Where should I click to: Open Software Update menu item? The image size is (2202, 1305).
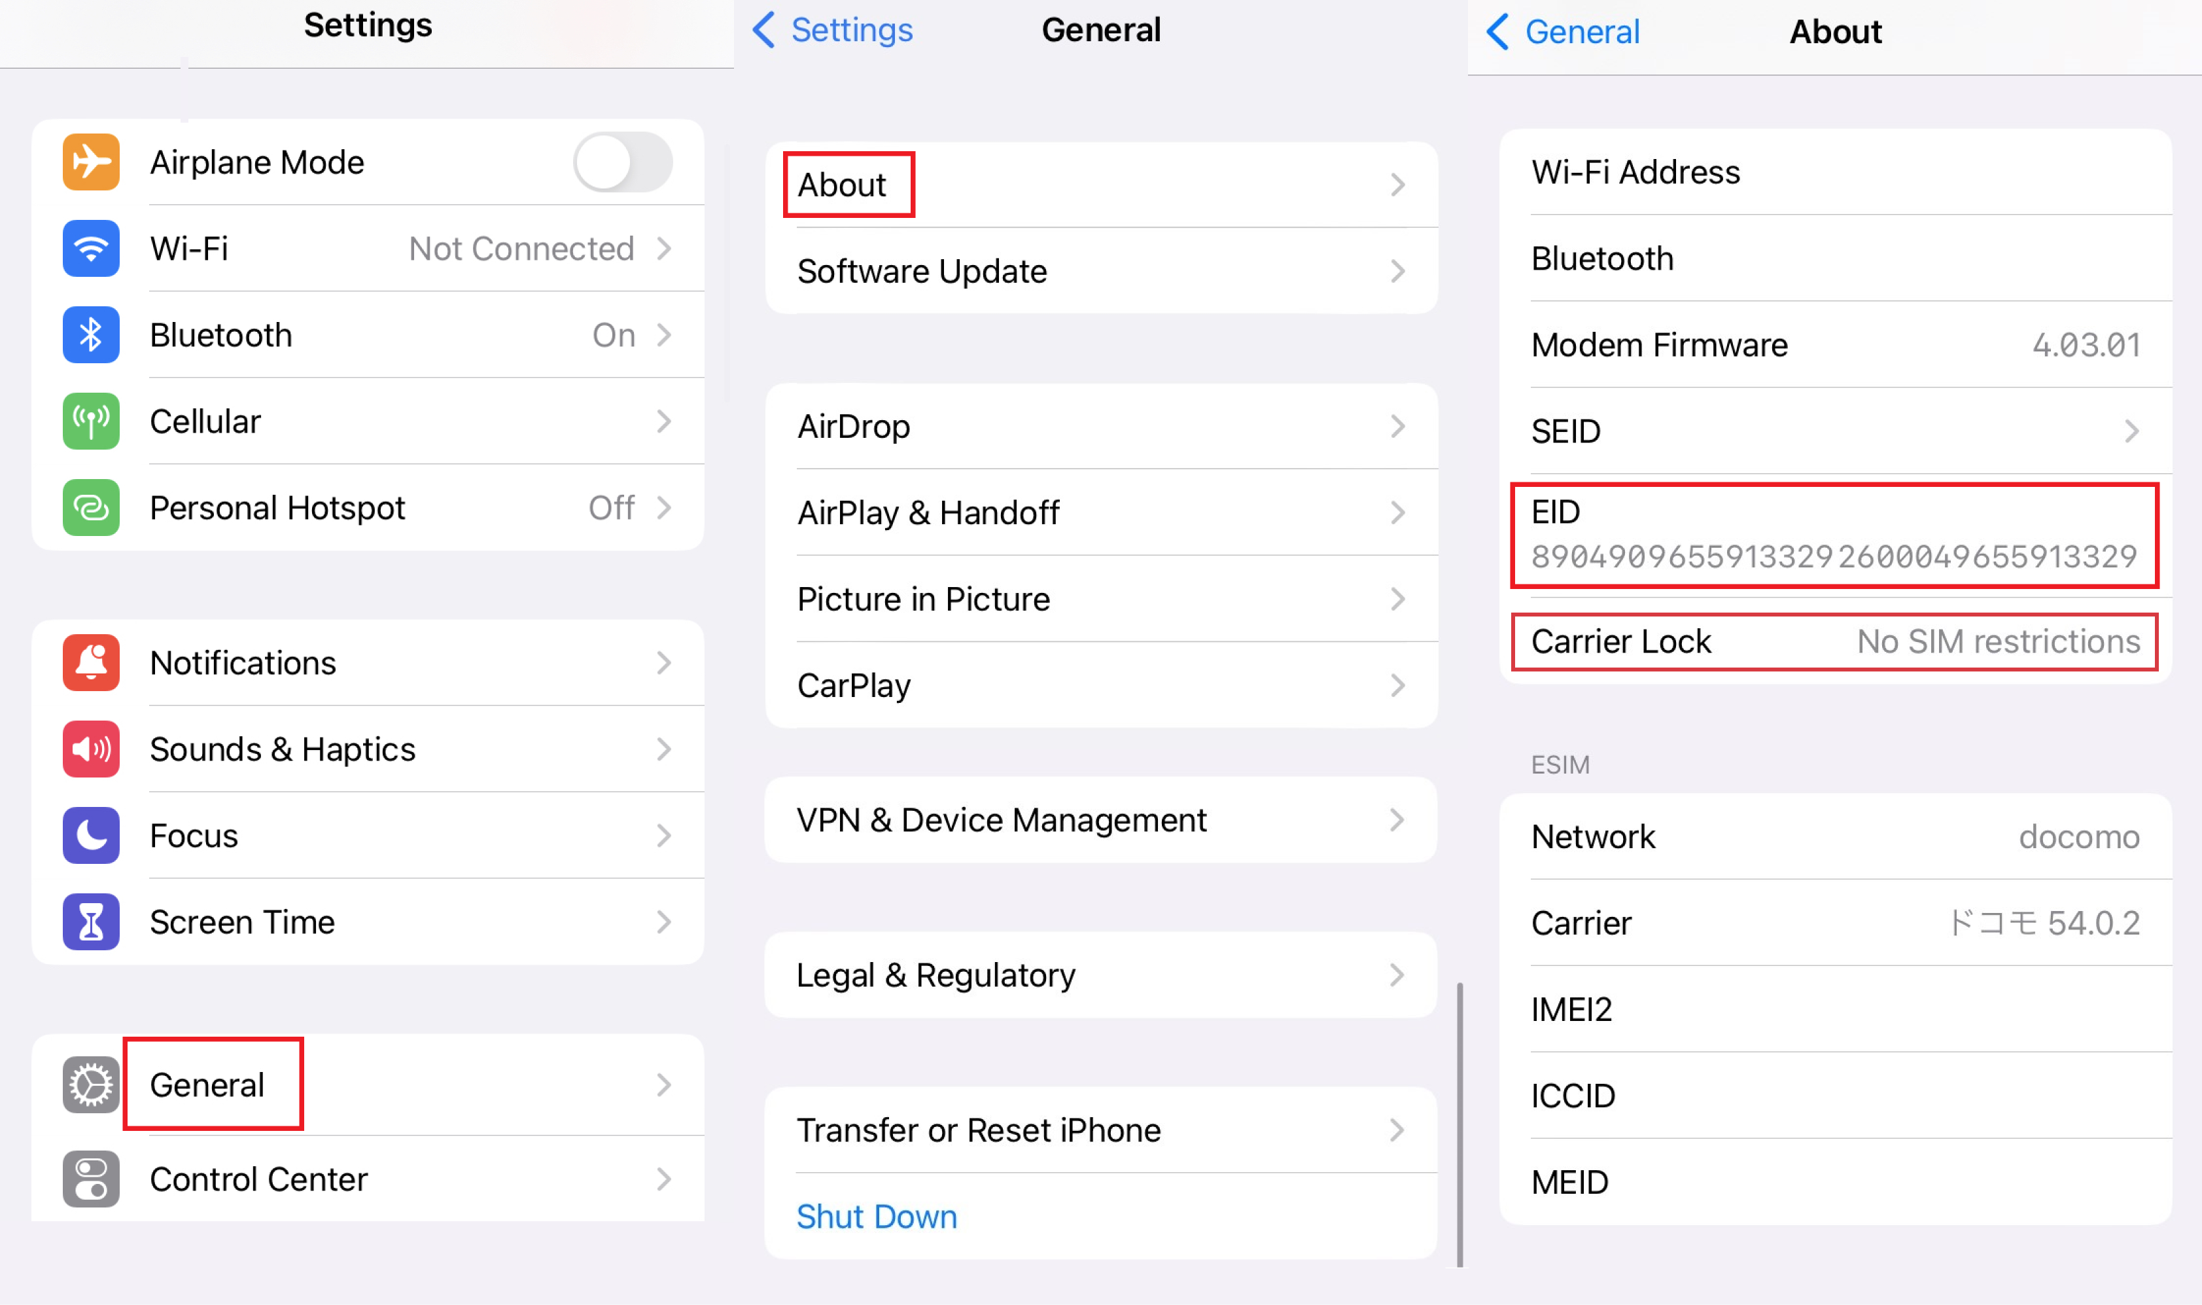(1099, 272)
